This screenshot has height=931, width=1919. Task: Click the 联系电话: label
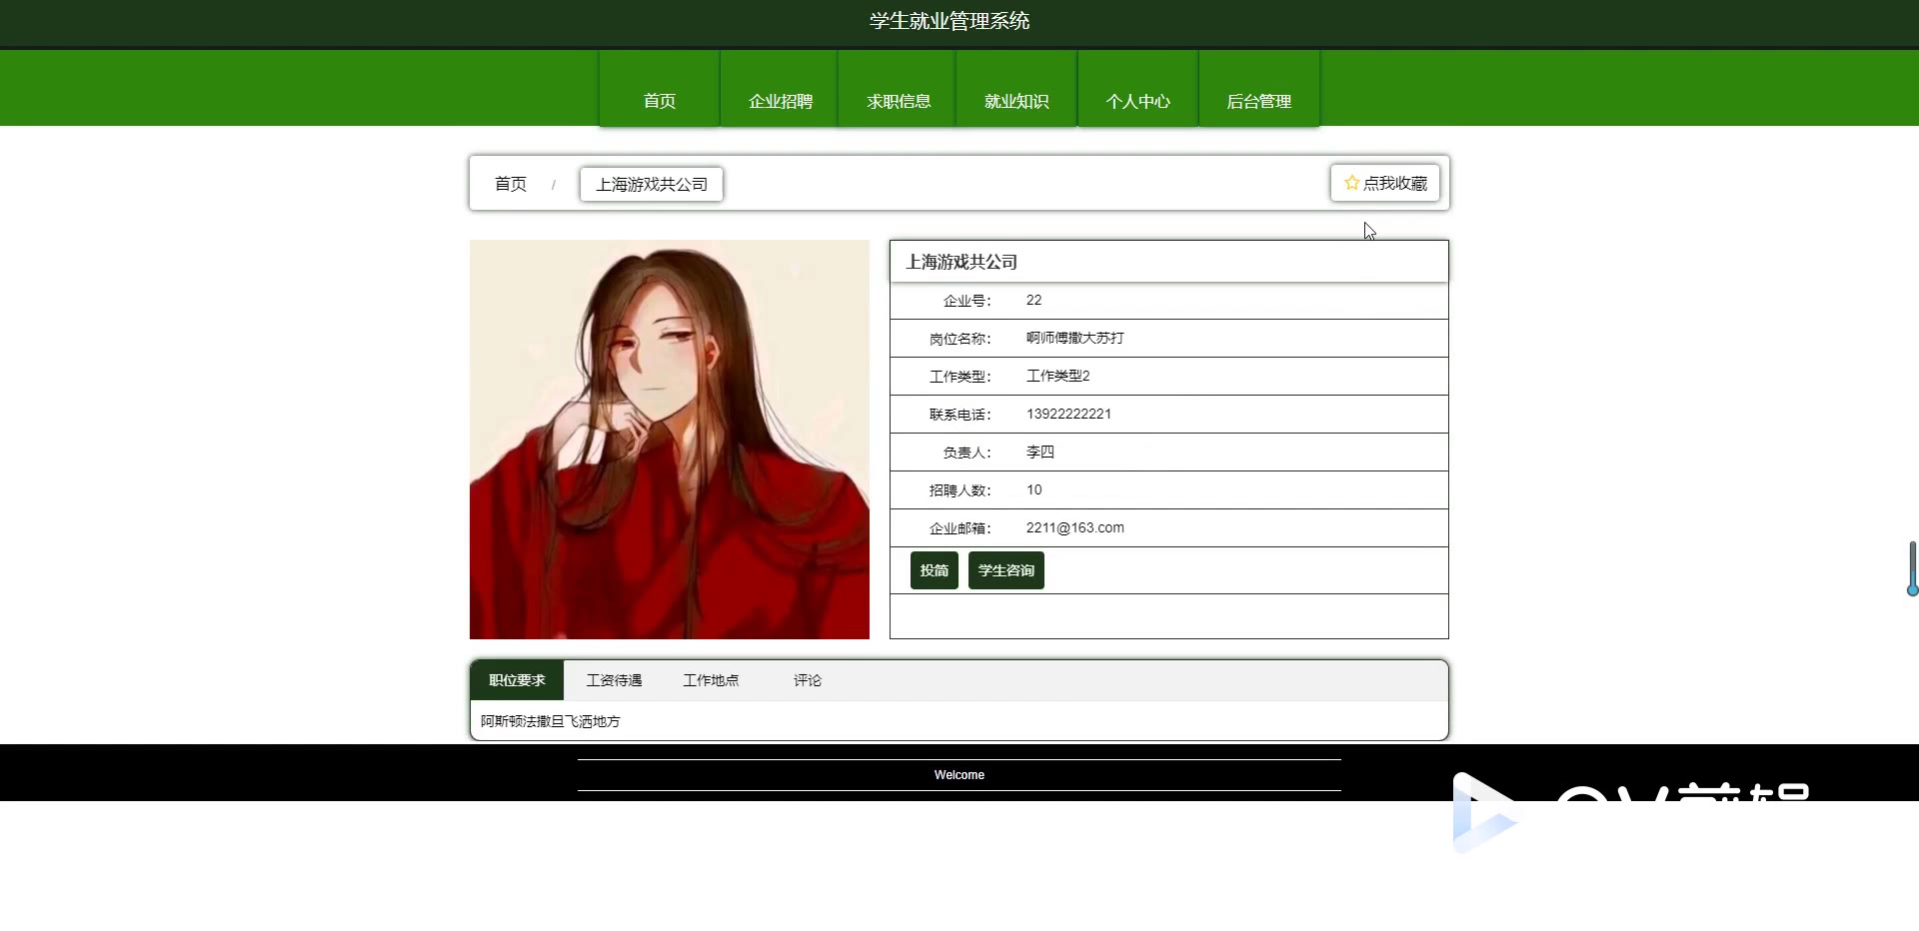click(x=960, y=415)
